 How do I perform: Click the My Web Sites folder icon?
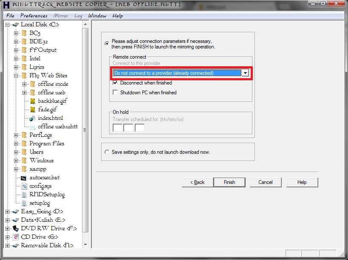24,76
